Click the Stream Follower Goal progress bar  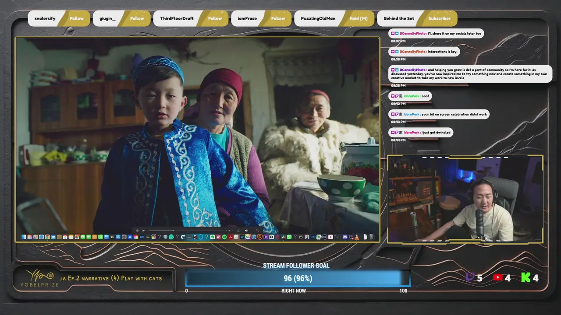tap(298, 278)
